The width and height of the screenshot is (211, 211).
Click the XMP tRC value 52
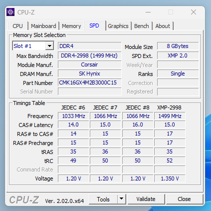pyautogui.click(x=170, y=160)
